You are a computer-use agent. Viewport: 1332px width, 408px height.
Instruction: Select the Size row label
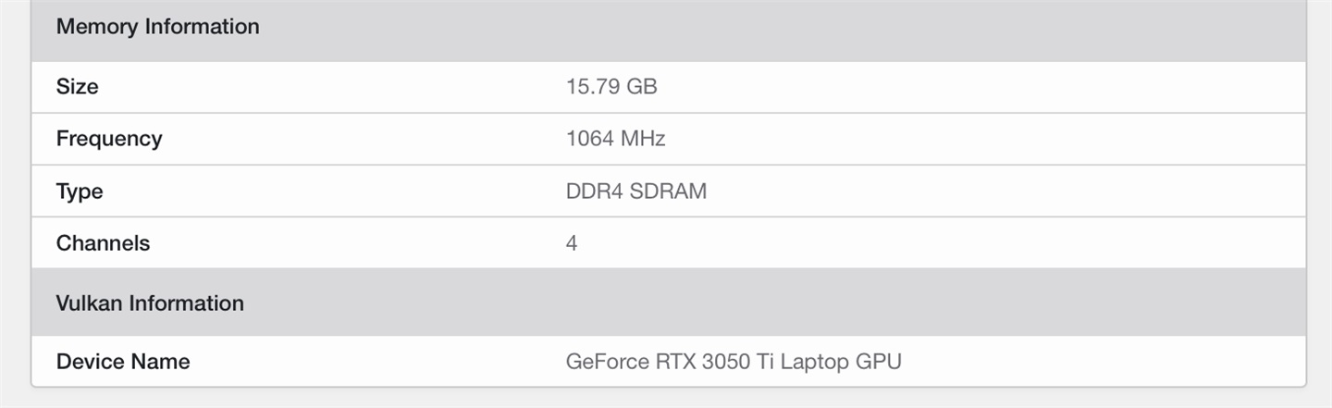click(77, 87)
